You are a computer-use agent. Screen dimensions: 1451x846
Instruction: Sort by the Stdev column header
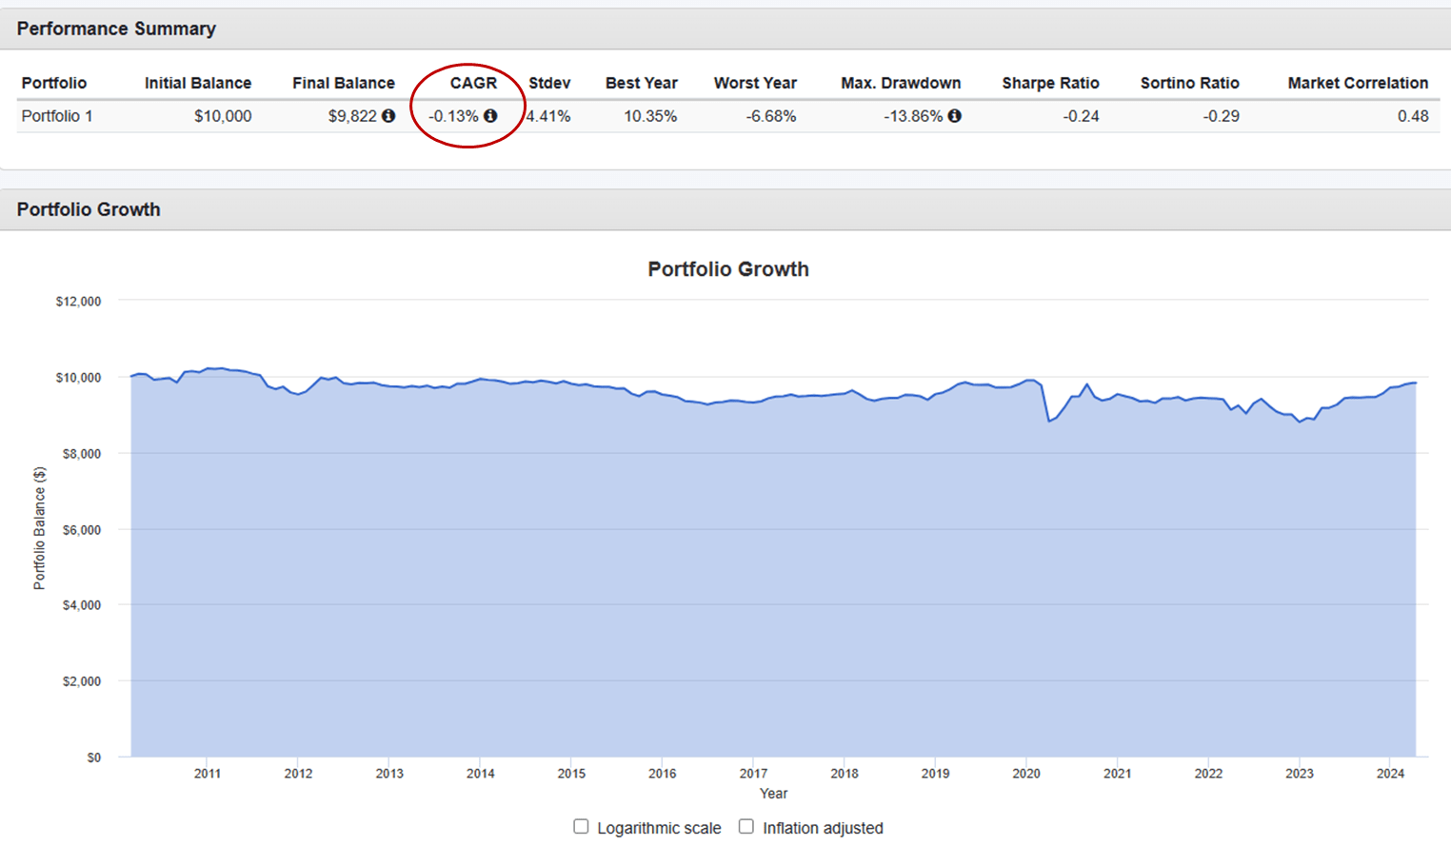click(x=549, y=83)
